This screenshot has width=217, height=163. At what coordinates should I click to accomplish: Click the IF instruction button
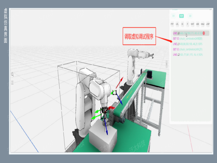187,24
